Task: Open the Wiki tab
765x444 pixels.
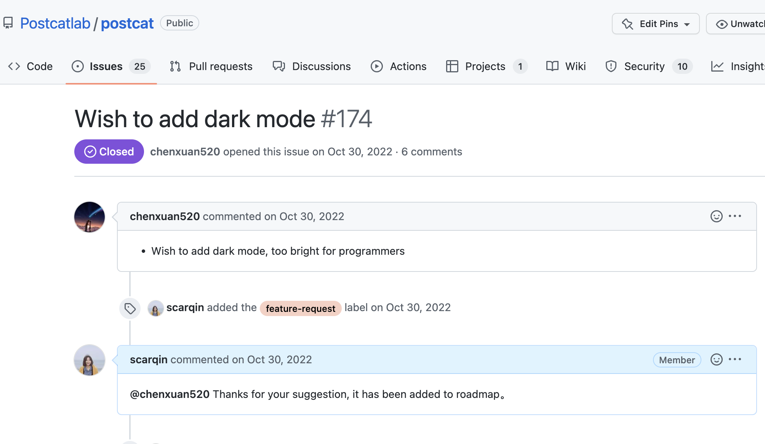Action: [566, 66]
